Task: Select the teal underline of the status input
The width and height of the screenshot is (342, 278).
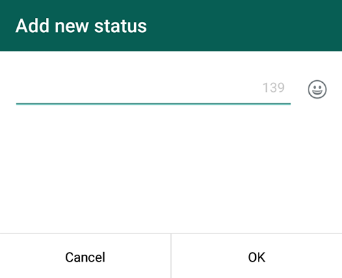Action: pyautogui.click(x=153, y=103)
